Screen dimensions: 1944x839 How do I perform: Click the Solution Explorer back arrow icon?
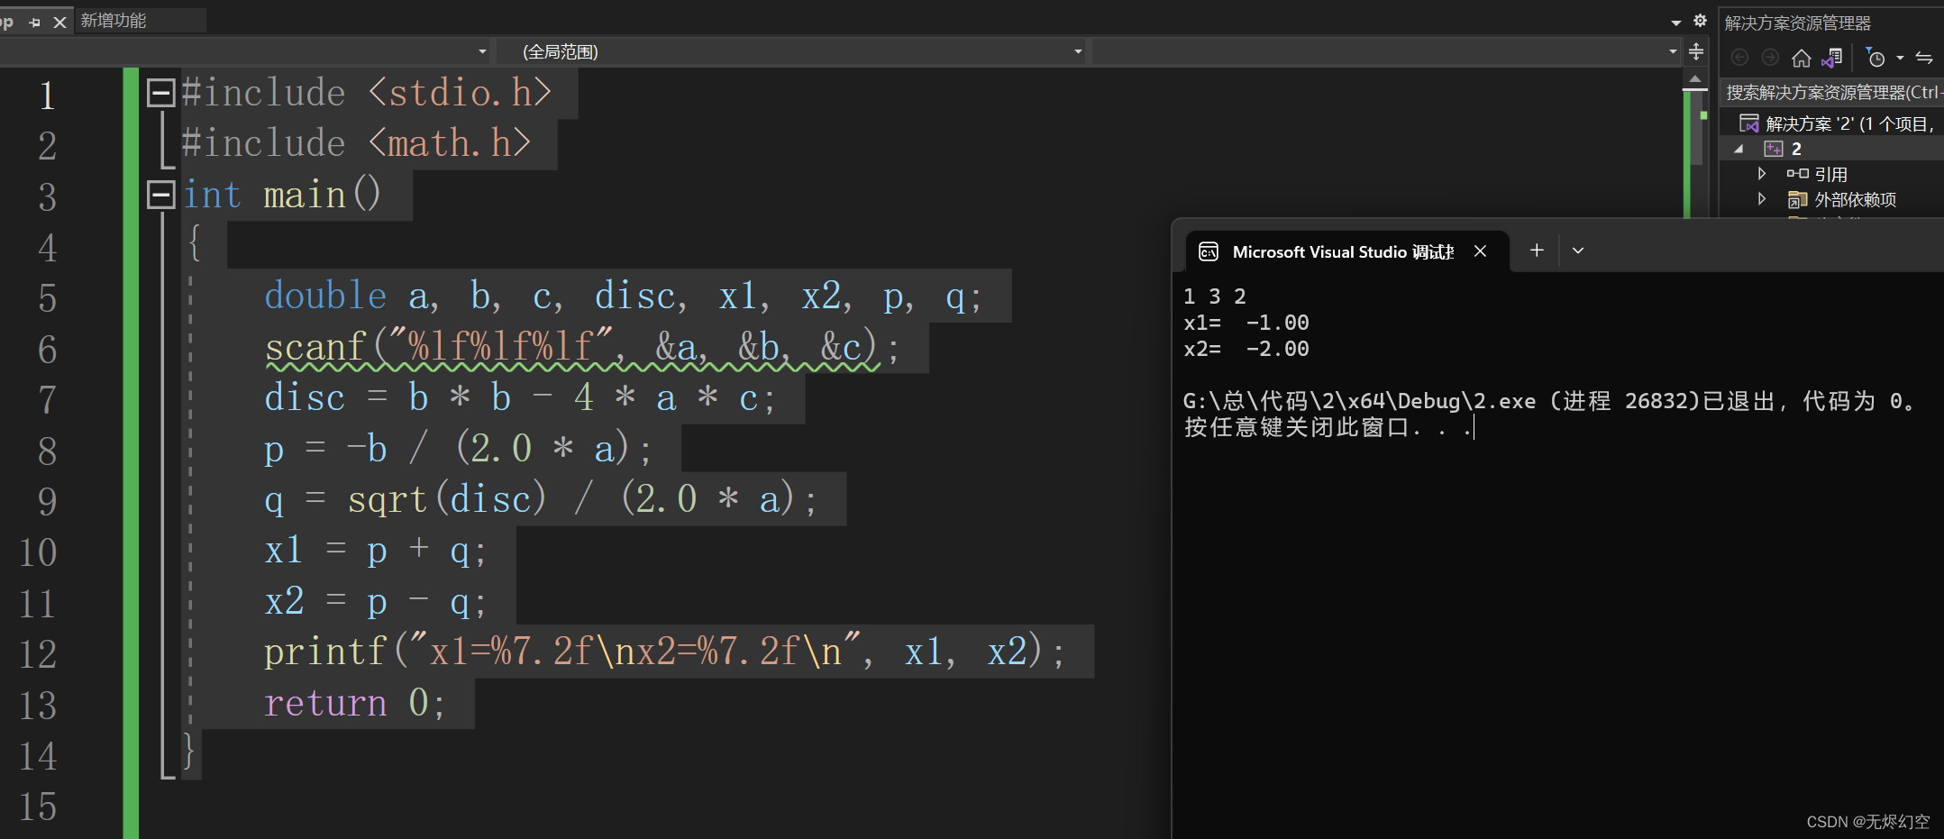(1739, 59)
